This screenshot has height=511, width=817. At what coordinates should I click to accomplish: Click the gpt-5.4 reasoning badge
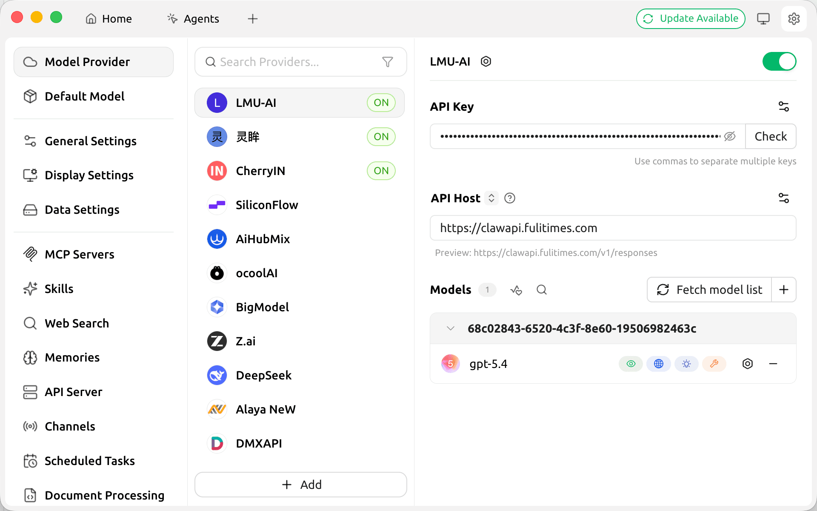click(686, 364)
